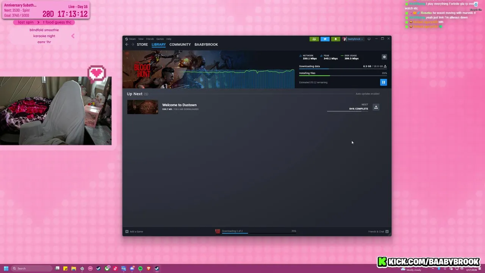Click the PEAK 340.1 Mbps stat

pyautogui.click(x=329, y=57)
